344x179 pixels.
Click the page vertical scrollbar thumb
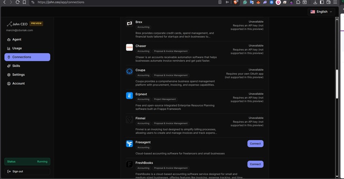pyautogui.click(x=337, y=84)
